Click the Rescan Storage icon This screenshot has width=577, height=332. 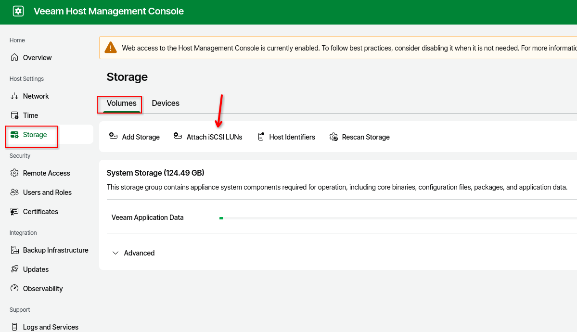click(x=333, y=137)
